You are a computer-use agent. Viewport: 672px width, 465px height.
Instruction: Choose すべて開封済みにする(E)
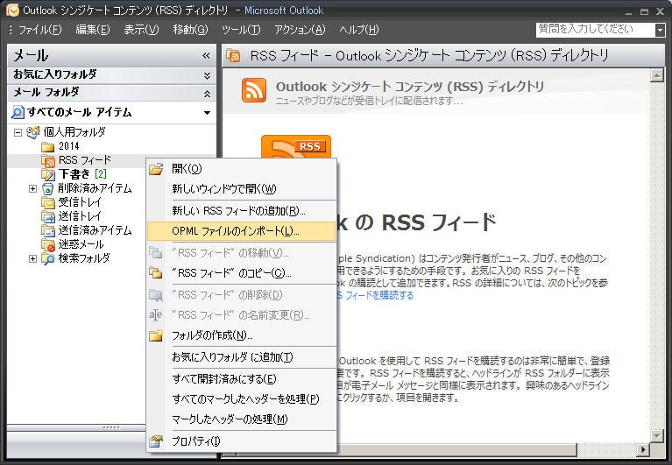241,379
